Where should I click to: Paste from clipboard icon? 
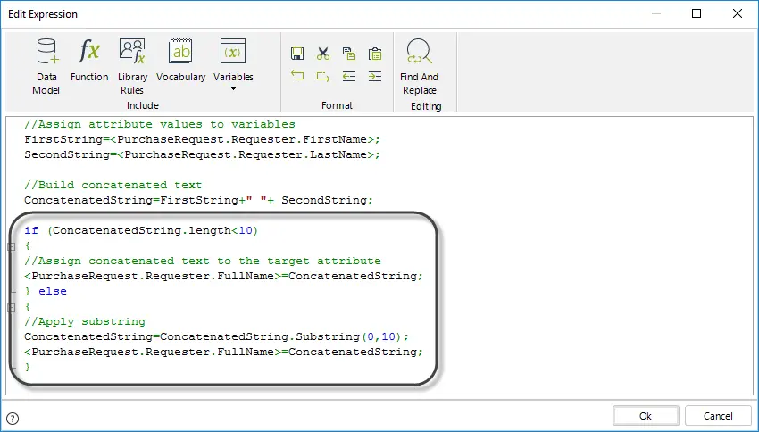tap(375, 54)
